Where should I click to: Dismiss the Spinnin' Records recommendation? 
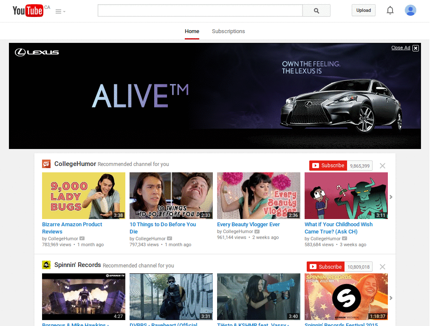(x=382, y=267)
